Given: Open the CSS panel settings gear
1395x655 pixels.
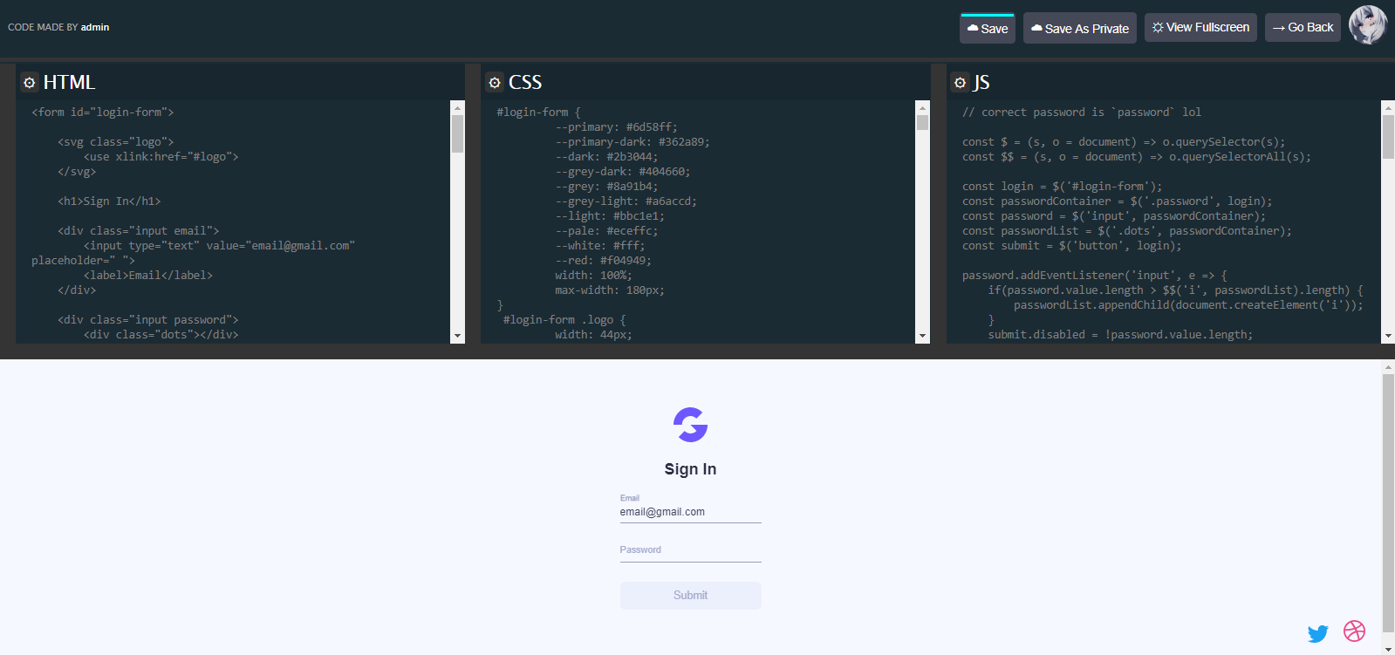Looking at the screenshot, I should [495, 83].
